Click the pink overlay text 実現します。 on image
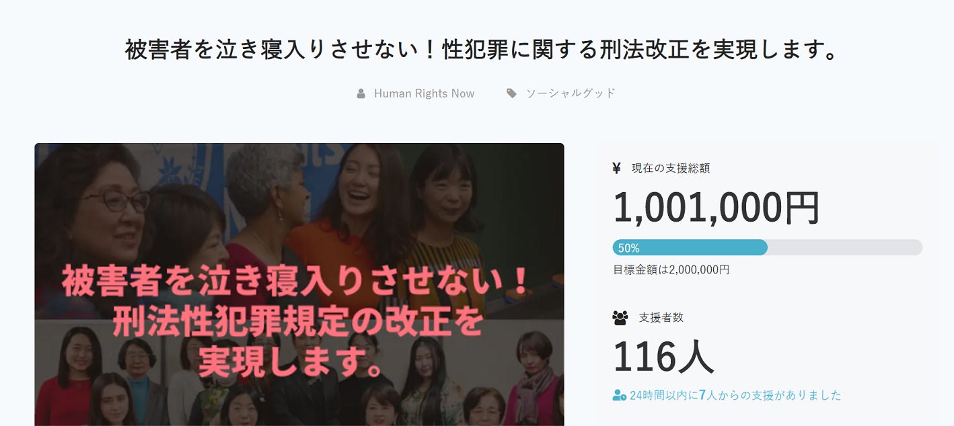This screenshot has height=426, width=954. pyautogui.click(x=291, y=363)
